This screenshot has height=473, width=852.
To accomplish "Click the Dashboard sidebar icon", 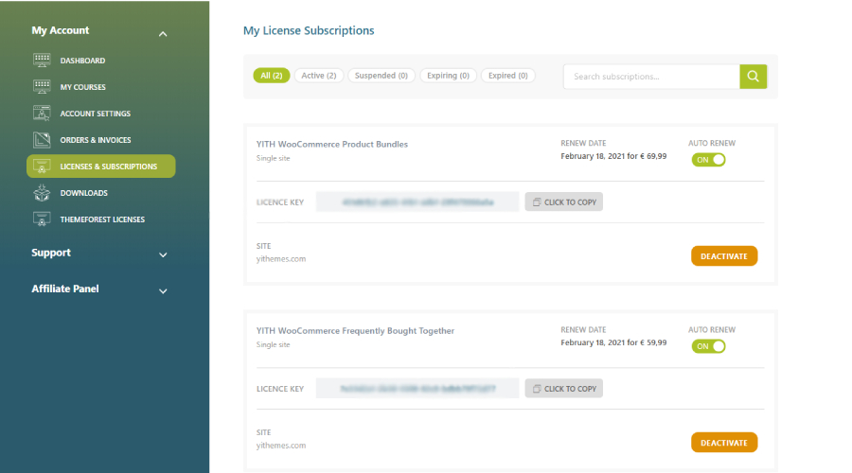I will pyautogui.click(x=42, y=61).
